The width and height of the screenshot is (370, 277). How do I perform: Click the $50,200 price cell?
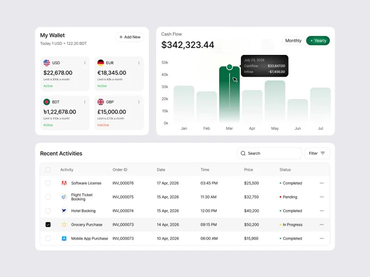(251, 224)
